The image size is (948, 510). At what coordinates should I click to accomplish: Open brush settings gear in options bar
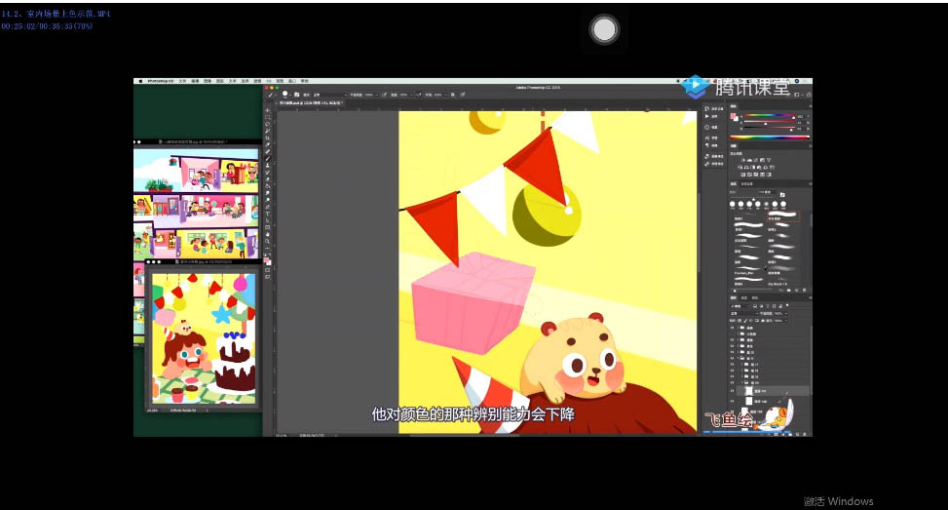click(x=453, y=95)
